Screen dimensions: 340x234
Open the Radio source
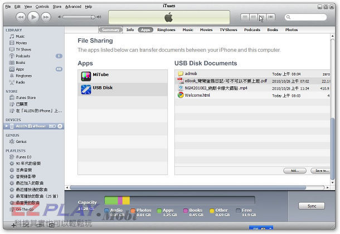pyautogui.click(x=20, y=82)
